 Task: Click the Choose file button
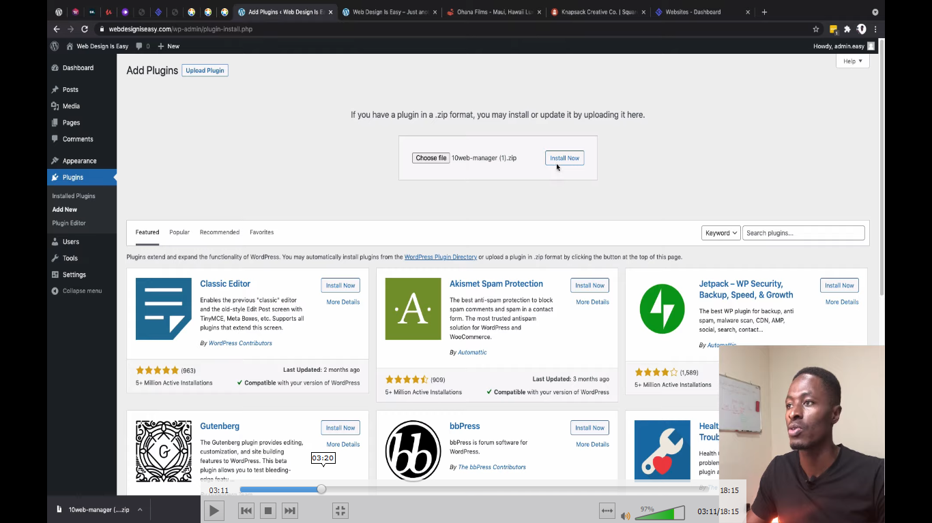point(431,158)
